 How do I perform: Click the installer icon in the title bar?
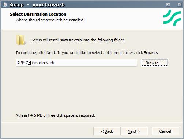click(5, 5)
